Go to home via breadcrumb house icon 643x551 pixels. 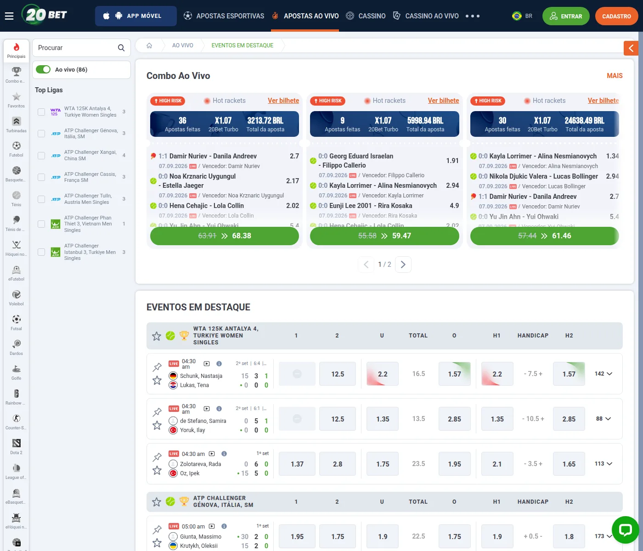(x=149, y=45)
